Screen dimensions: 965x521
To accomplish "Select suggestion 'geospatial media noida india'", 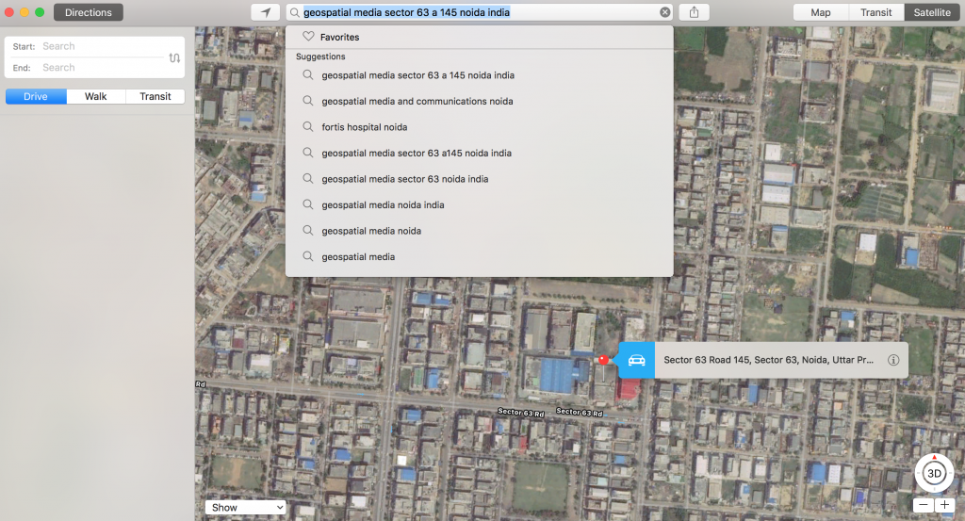I will pyautogui.click(x=479, y=204).
